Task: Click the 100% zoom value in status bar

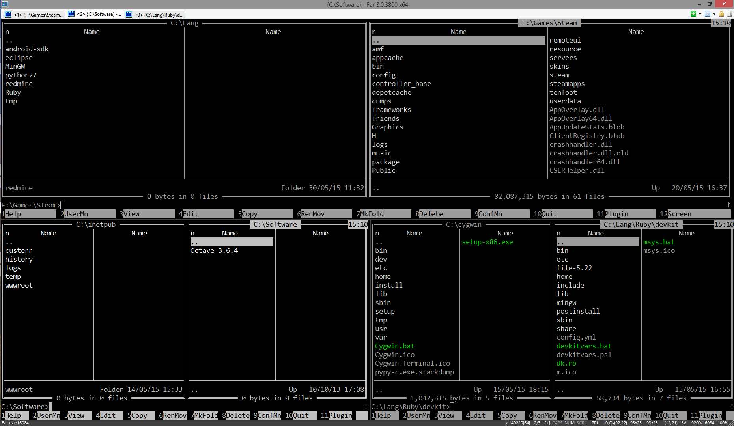Action: 723,423
